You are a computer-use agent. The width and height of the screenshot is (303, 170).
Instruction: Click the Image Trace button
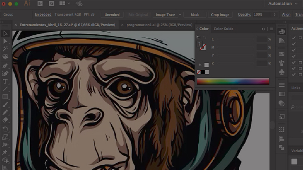click(x=165, y=15)
